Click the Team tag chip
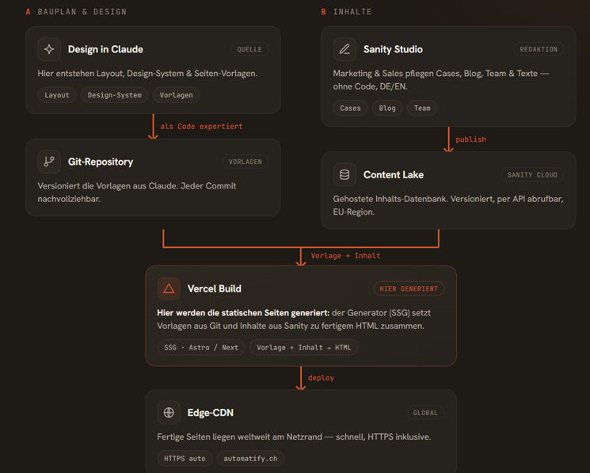 422,108
